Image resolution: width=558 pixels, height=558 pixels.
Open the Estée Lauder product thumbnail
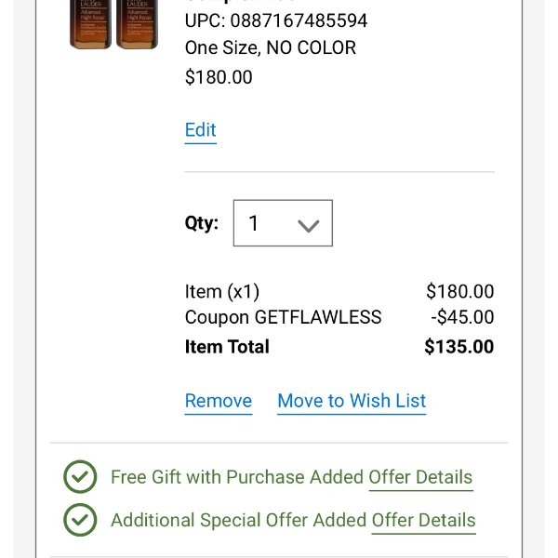coord(113,24)
